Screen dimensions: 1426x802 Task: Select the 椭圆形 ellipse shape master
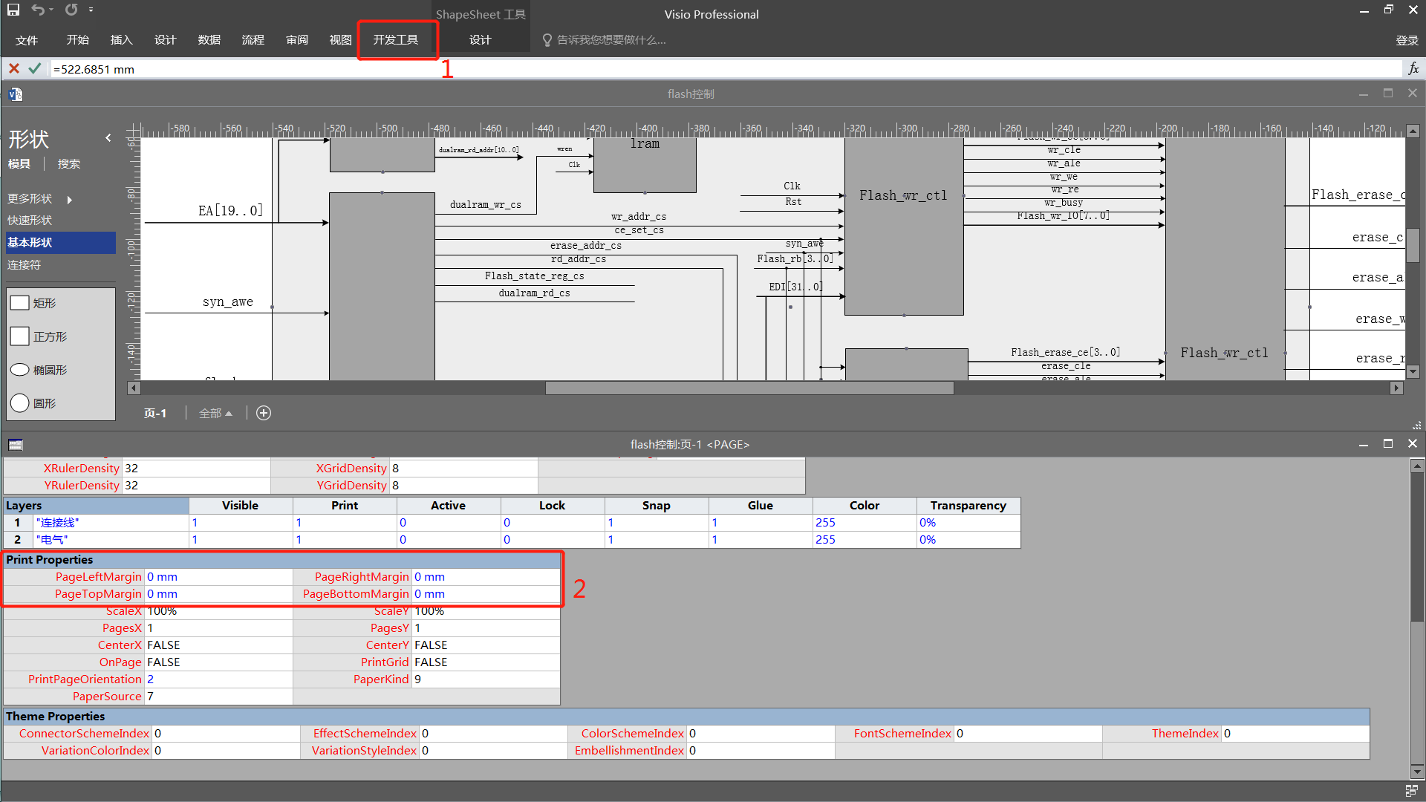click(x=47, y=369)
